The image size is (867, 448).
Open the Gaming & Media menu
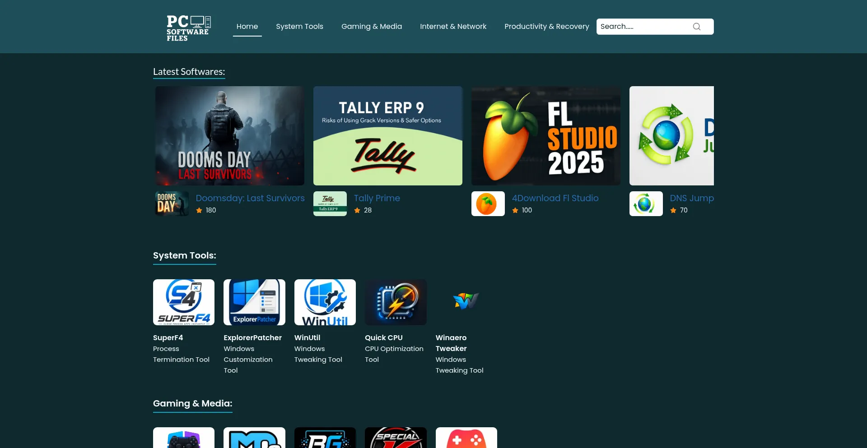pos(372,27)
